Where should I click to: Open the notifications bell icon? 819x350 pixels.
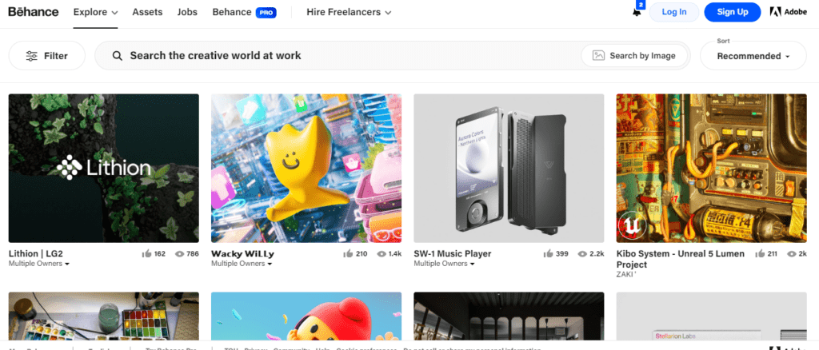637,12
